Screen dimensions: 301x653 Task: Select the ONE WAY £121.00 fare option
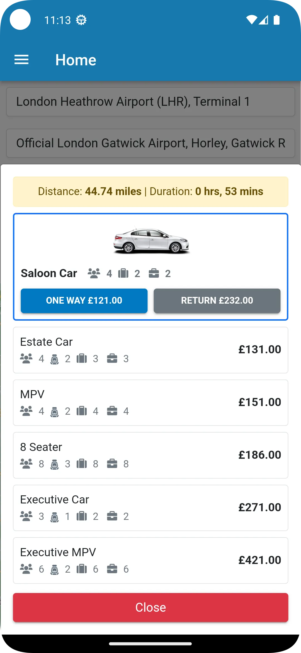[84, 301]
